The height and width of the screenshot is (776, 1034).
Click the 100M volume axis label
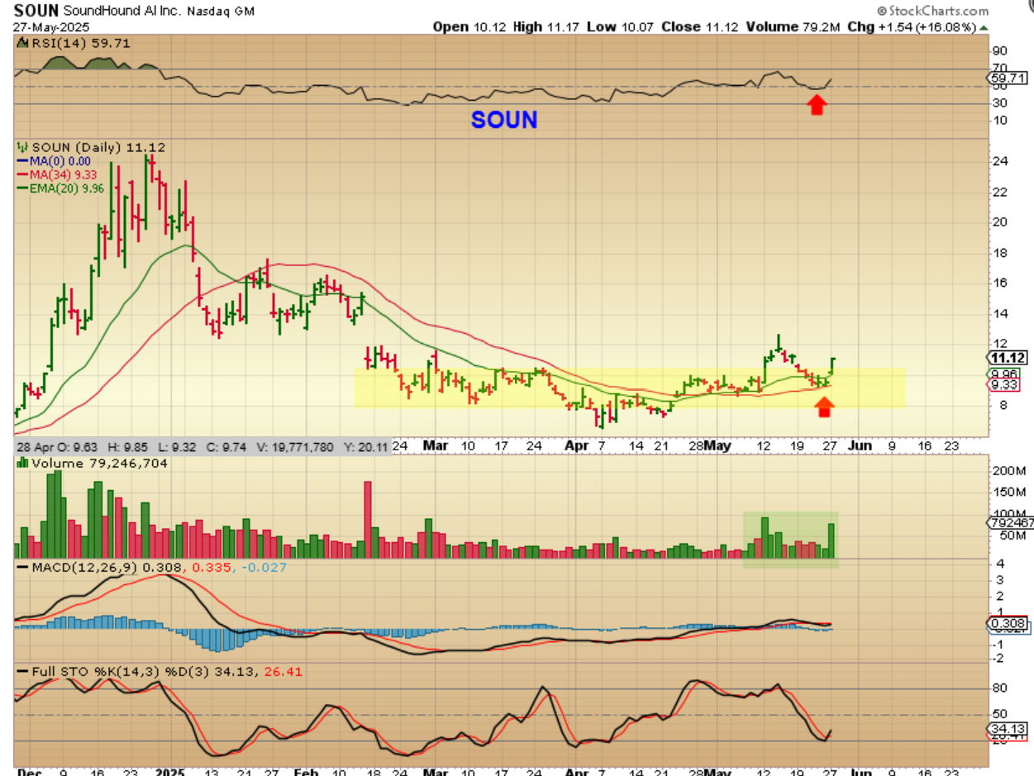pyautogui.click(x=1008, y=513)
